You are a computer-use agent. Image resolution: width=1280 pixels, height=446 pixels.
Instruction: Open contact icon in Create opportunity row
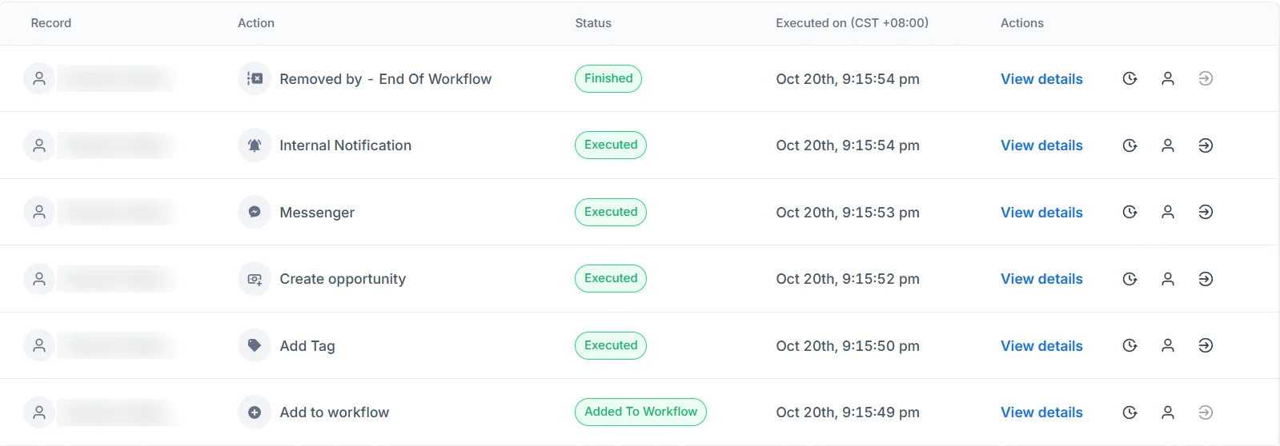coord(1168,279)
